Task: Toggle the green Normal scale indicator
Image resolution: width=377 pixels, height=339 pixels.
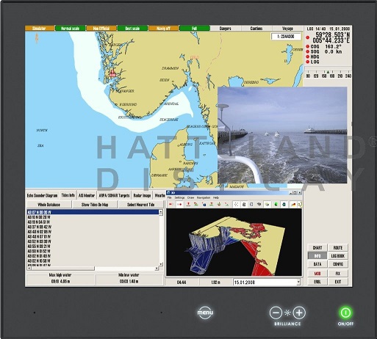Action: (71, 29)
